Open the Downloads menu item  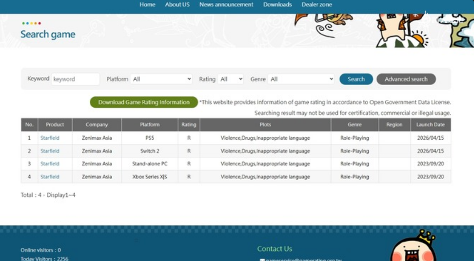277,4
